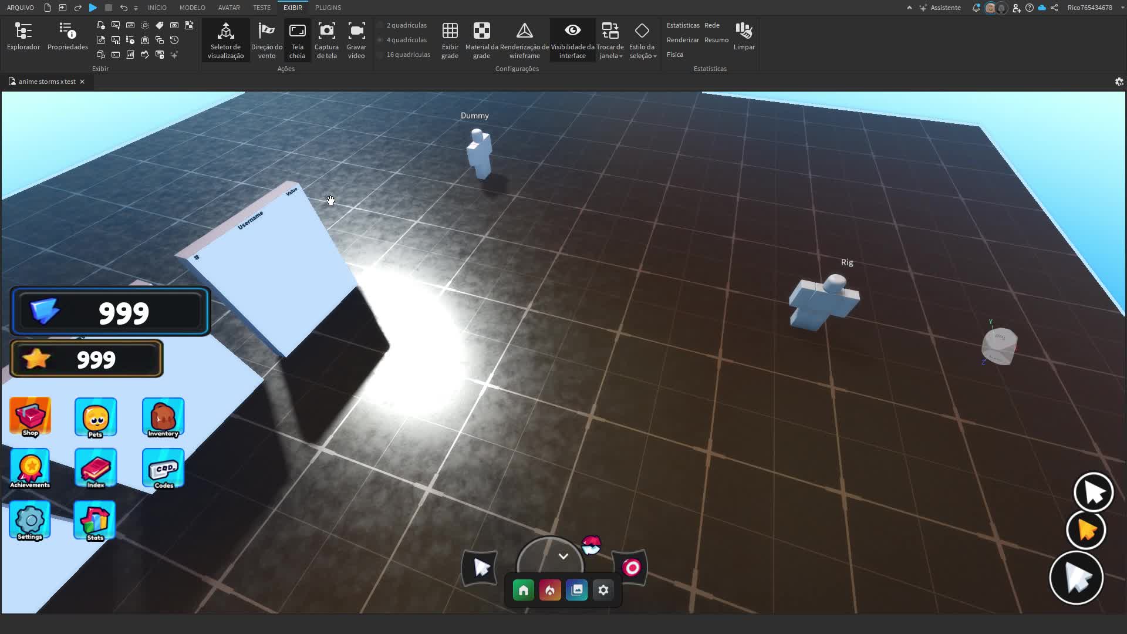Open the Shop icon in game UI
Viewport: 1127px width, 634px height.
pyautogui.click(x=30, y=417)
